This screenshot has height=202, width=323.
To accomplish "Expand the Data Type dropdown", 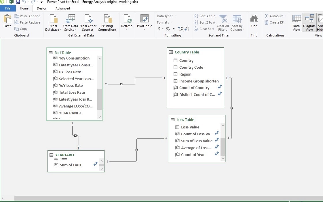I will point(176,16).
